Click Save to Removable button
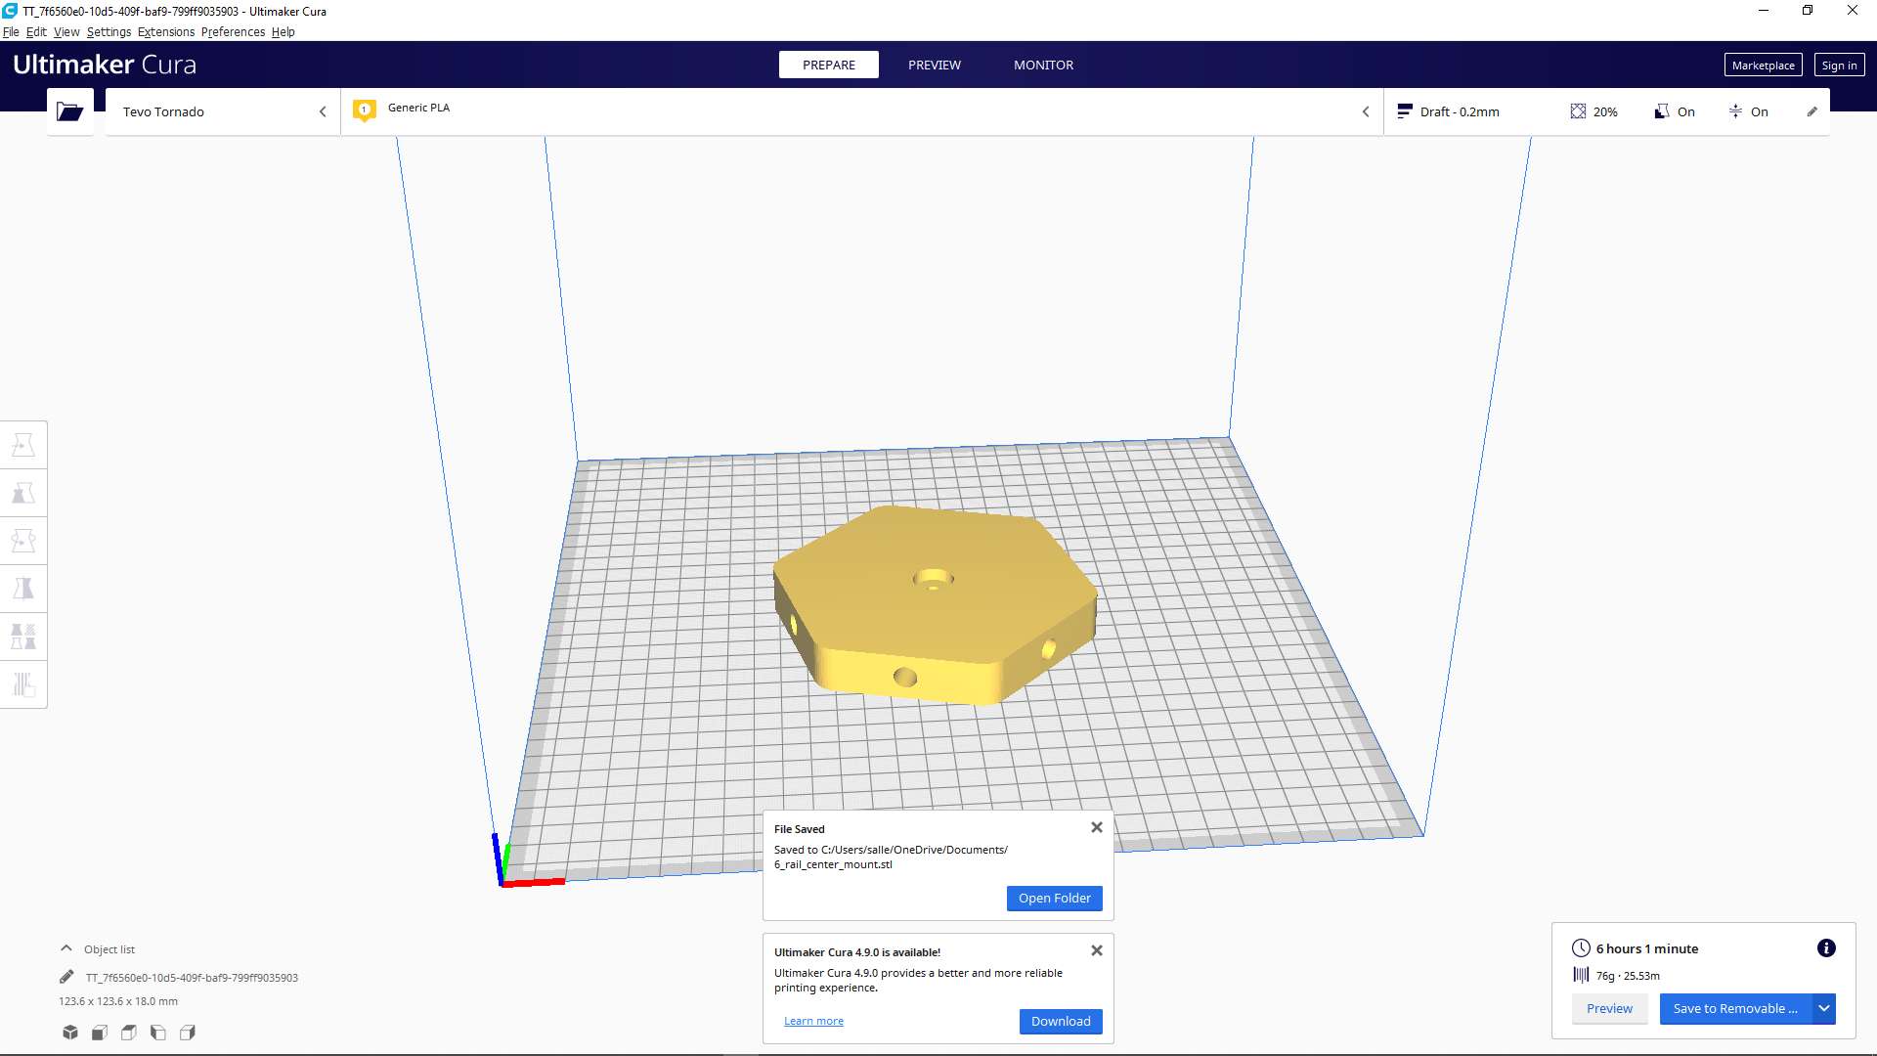The height and width of the screenshot is (1056, 1877). click(x=1735, y=1009)
